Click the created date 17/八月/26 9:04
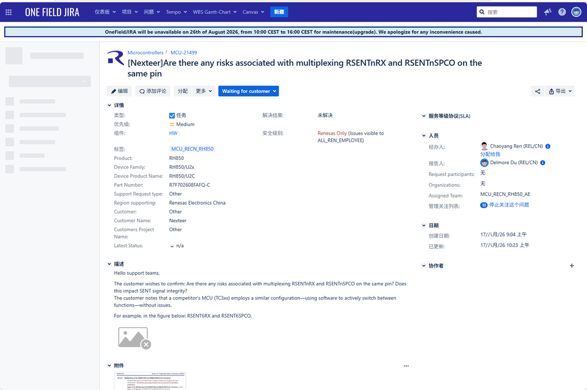Image resolution: width=587 pixels, height=390 pixels. (x=503, y=235)
